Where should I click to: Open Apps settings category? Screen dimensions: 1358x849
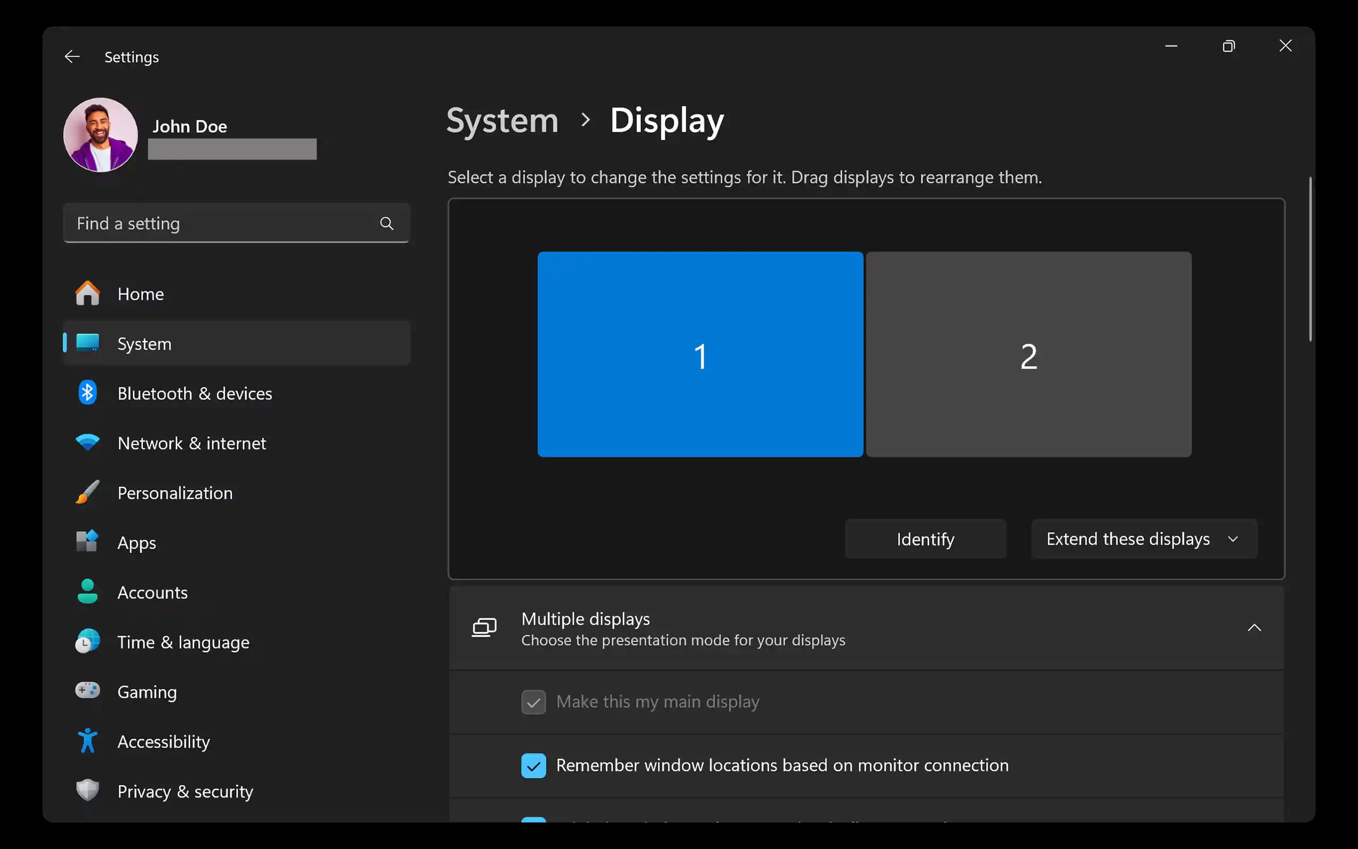[x=137, y=542]
